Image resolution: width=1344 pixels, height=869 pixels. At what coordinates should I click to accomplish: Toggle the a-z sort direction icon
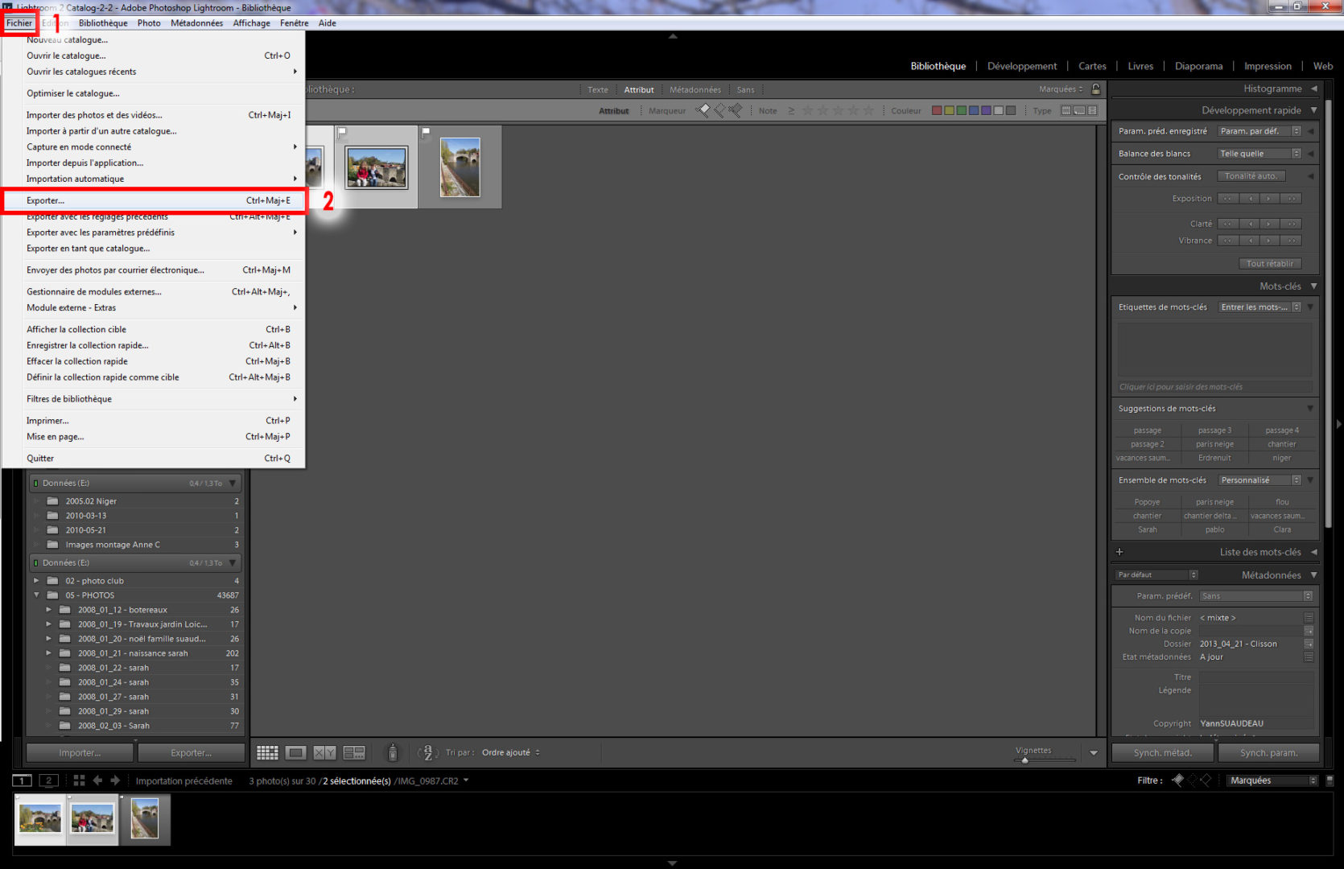[427, 752]
